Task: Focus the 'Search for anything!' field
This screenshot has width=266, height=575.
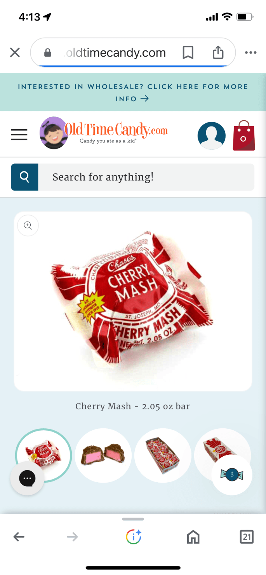Action: click(x=146, y=177)
